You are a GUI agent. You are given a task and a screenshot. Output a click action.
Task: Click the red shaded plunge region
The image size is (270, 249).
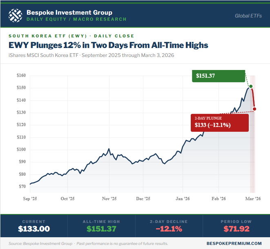[252, 155]
